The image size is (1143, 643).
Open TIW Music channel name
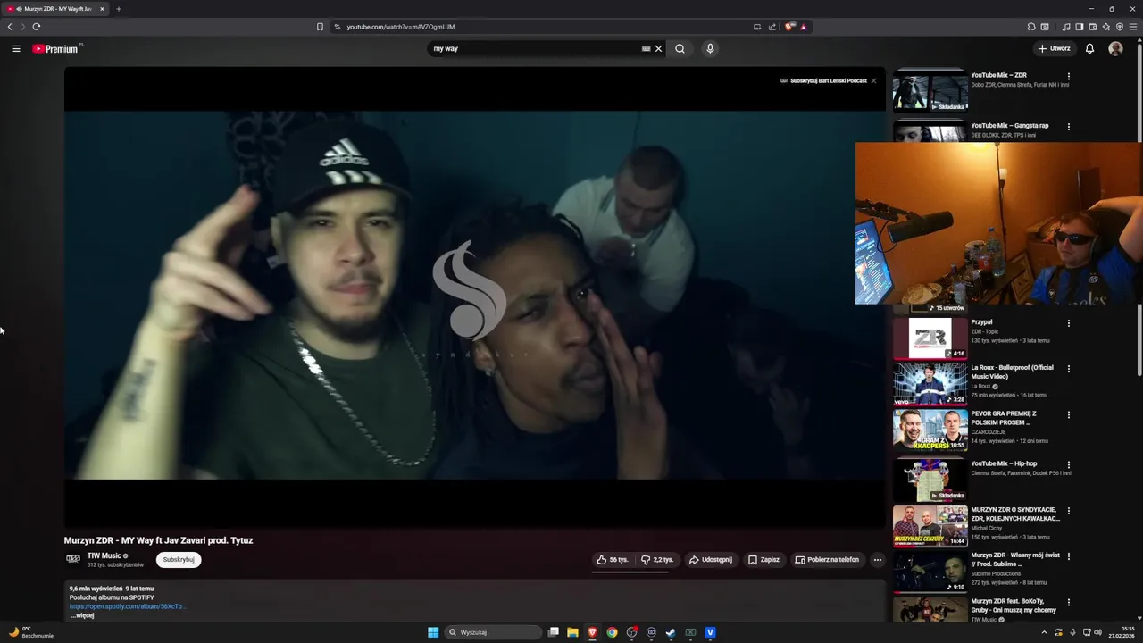(x=104, y=555)
